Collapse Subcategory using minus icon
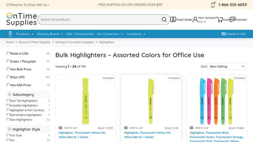 9,94
